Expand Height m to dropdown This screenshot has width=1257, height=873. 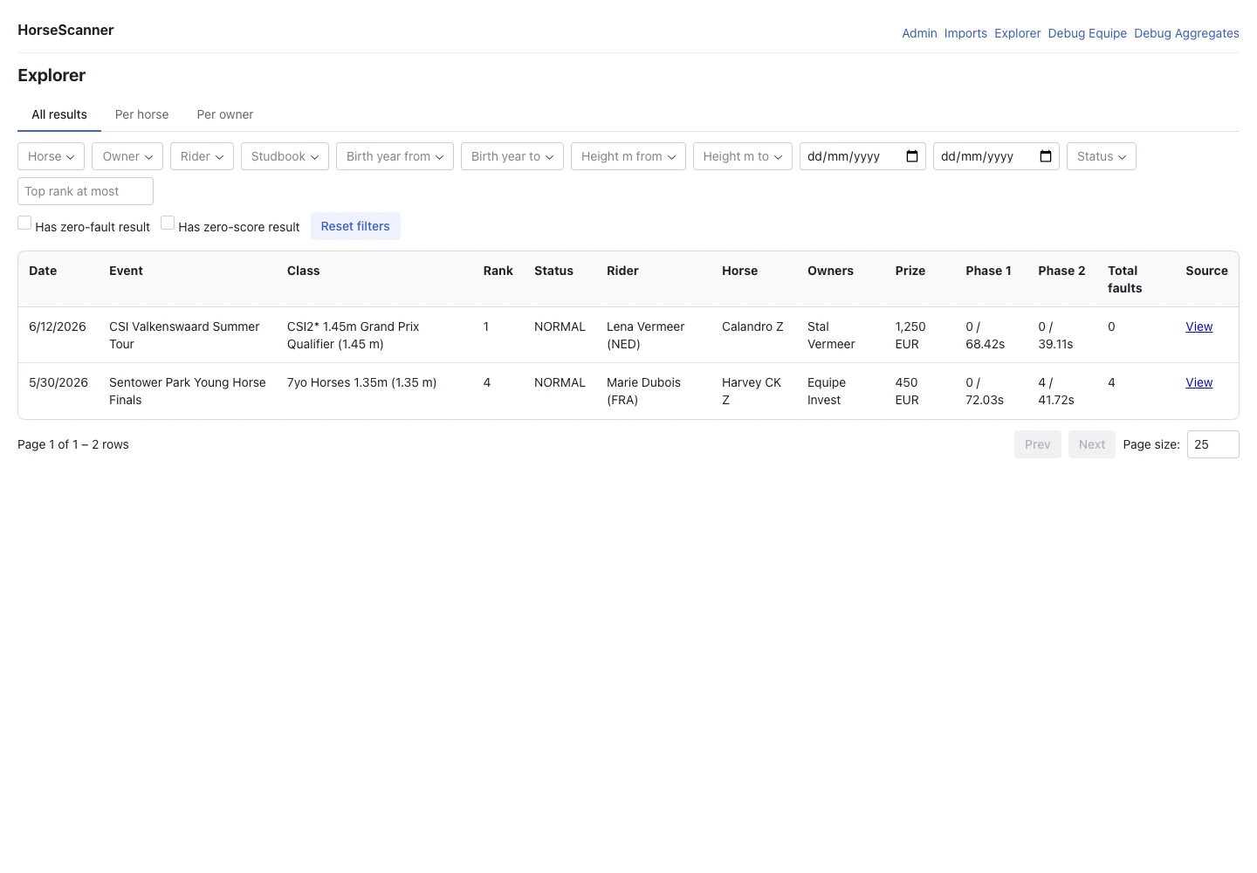743,156
